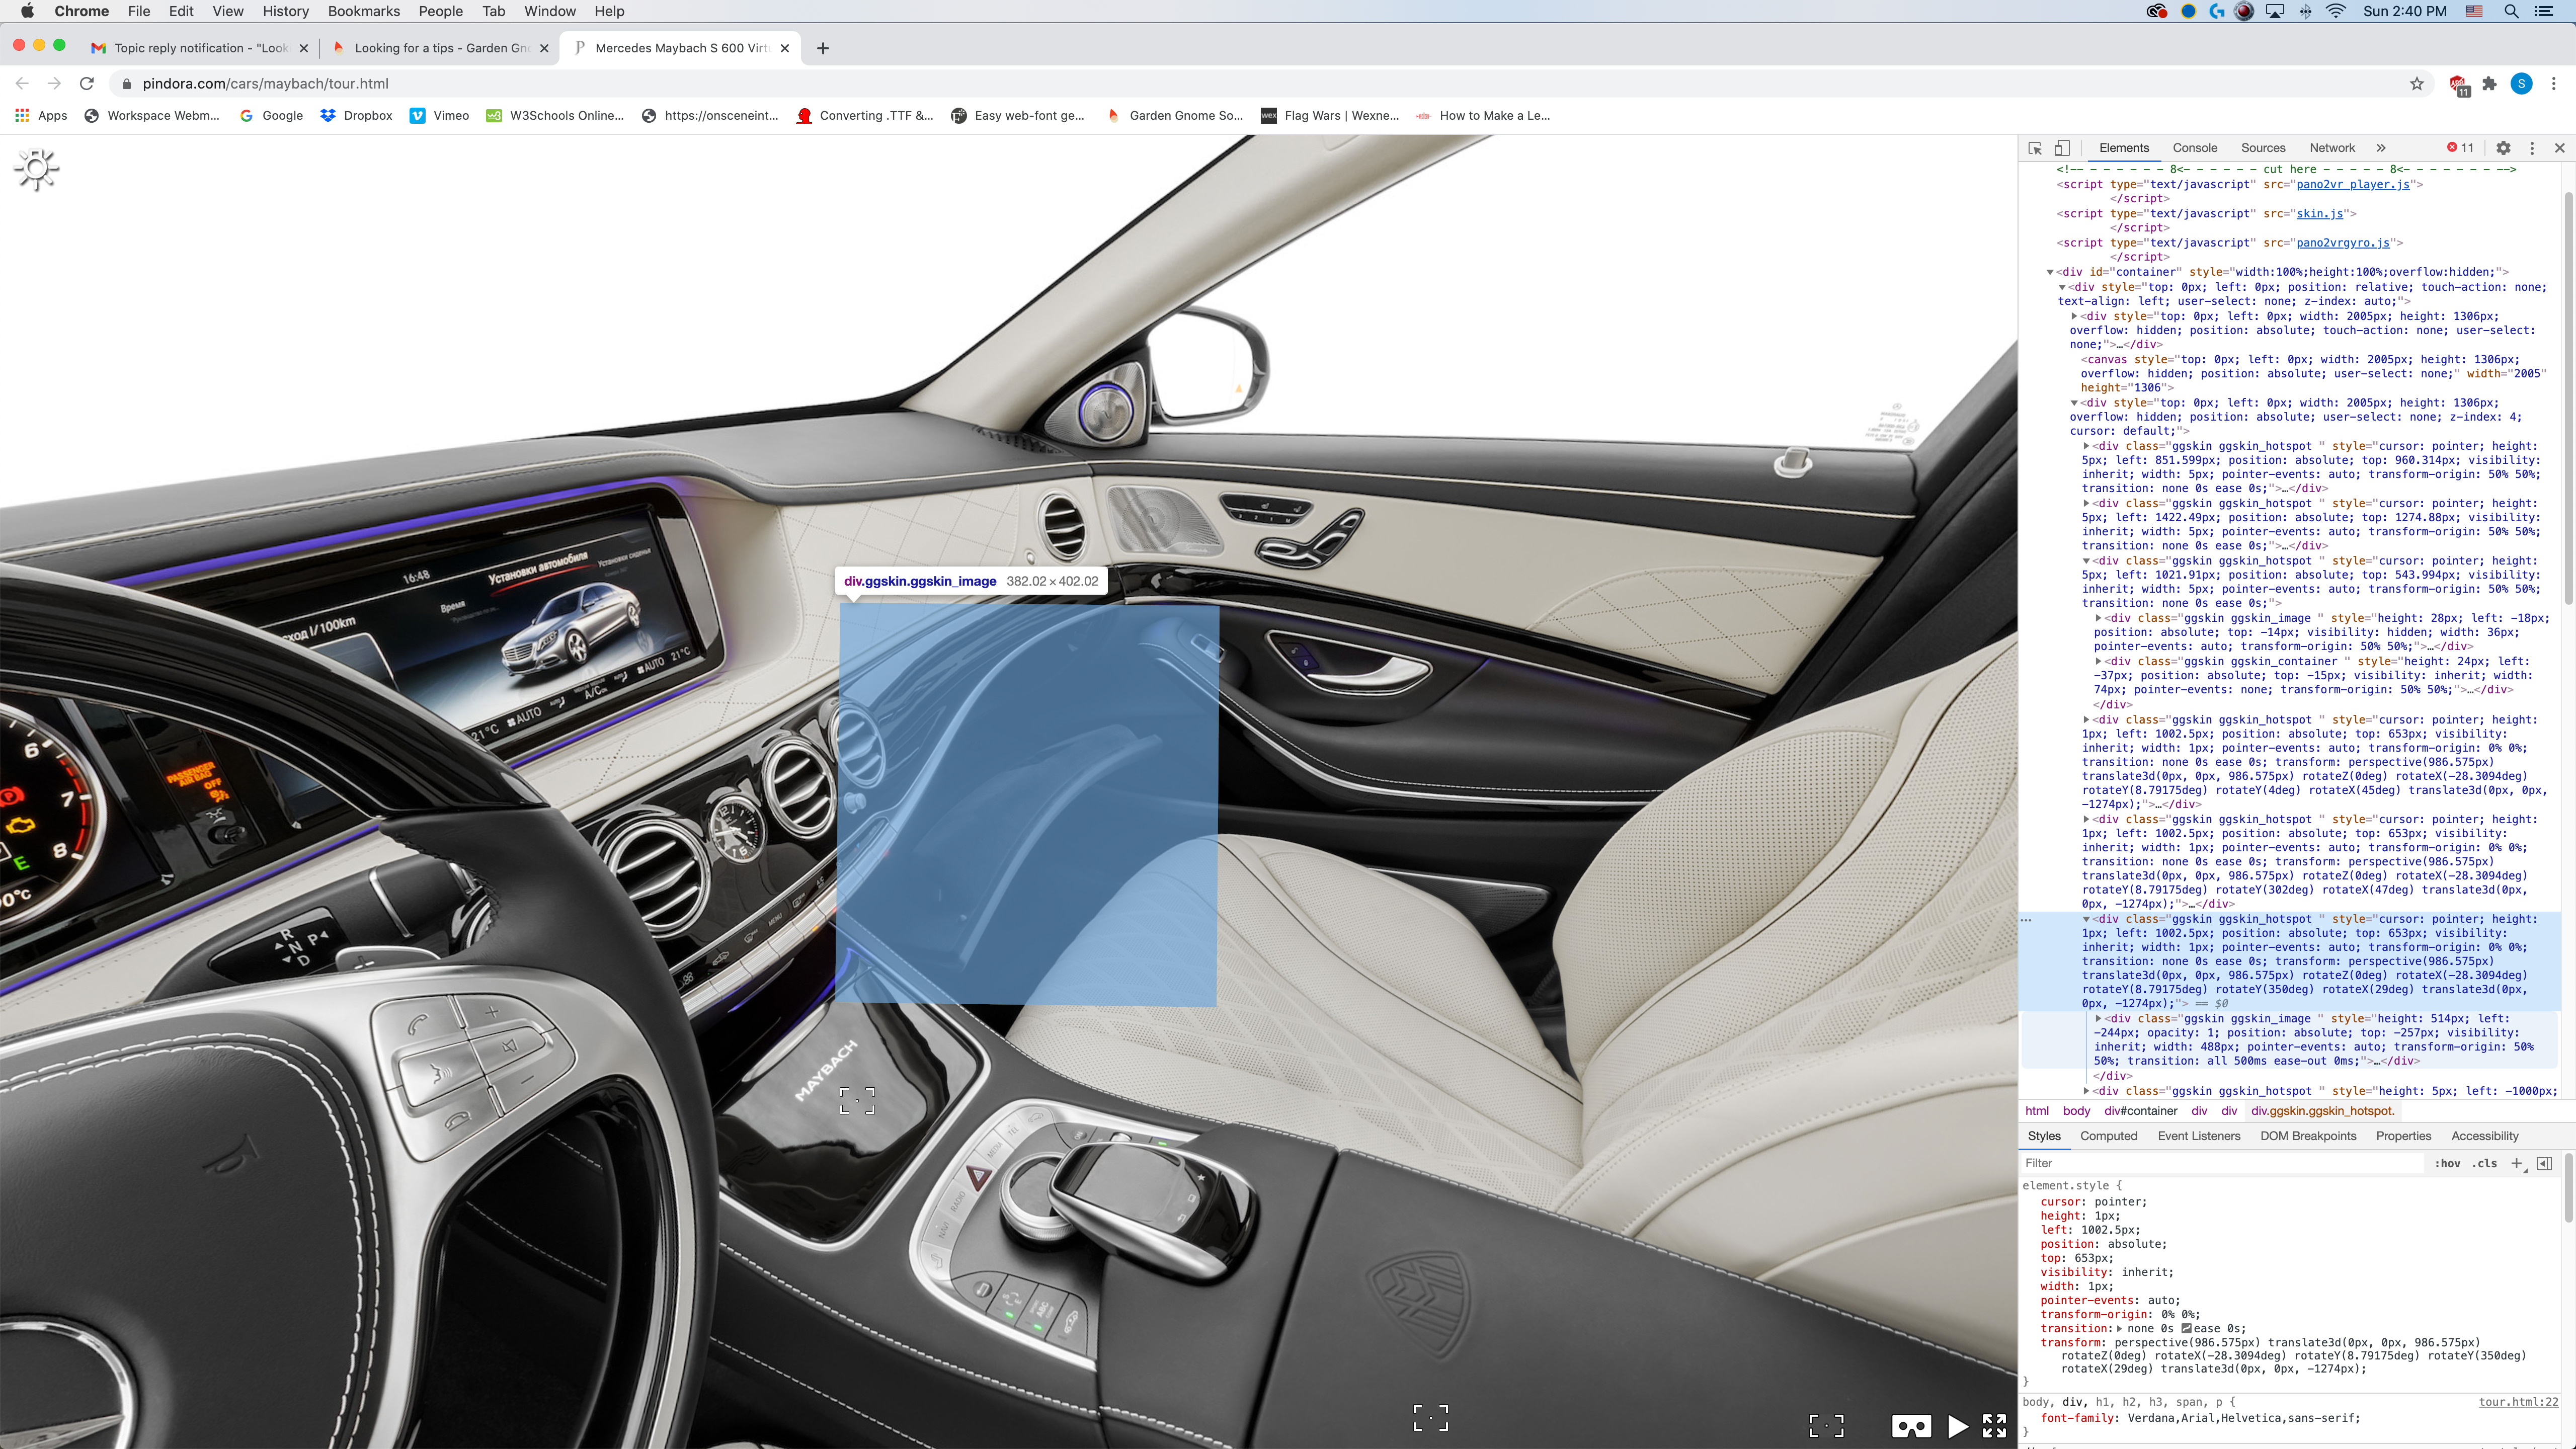Click the sun brightness icon in the tour

click(x=37, y=169)
